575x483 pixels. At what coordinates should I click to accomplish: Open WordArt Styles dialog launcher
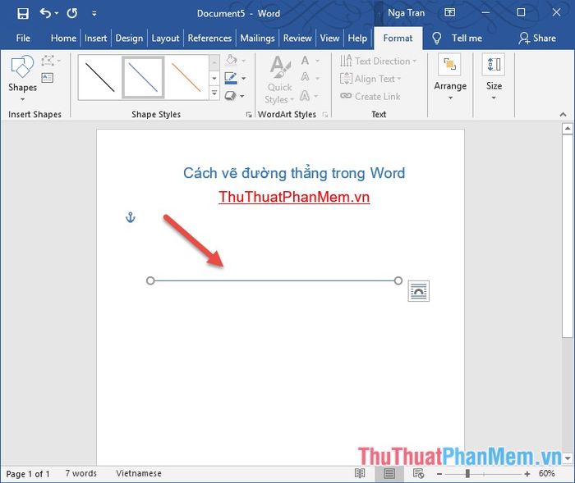[325, 115]
